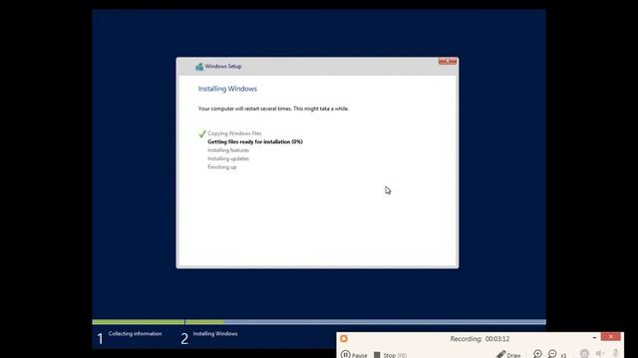638x358 pixels.
Task: Toggle the speaker audio icon in recorder
Action: point(600,354)
